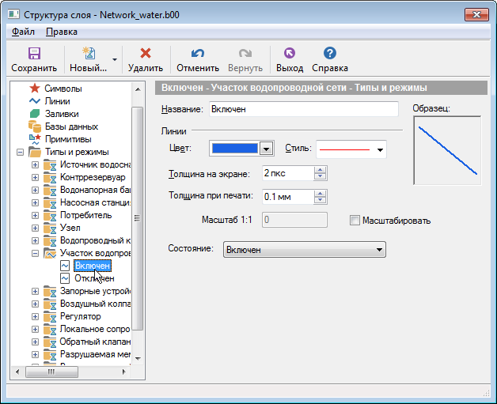This screenshot has height=404, width=497.
Task: Click the Сохранить save icon
Action: (x=34, y=54)
